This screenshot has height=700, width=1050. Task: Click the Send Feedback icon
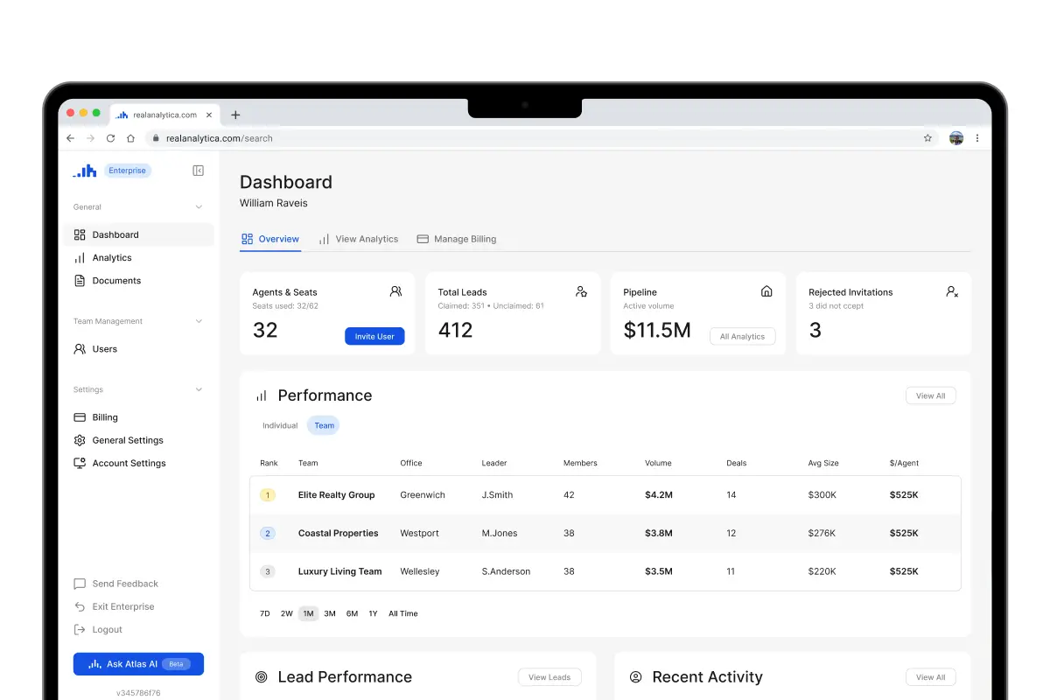pos(80,584)
